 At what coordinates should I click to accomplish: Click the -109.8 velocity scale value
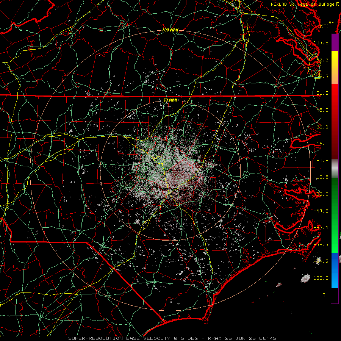[x=319, y=278]
